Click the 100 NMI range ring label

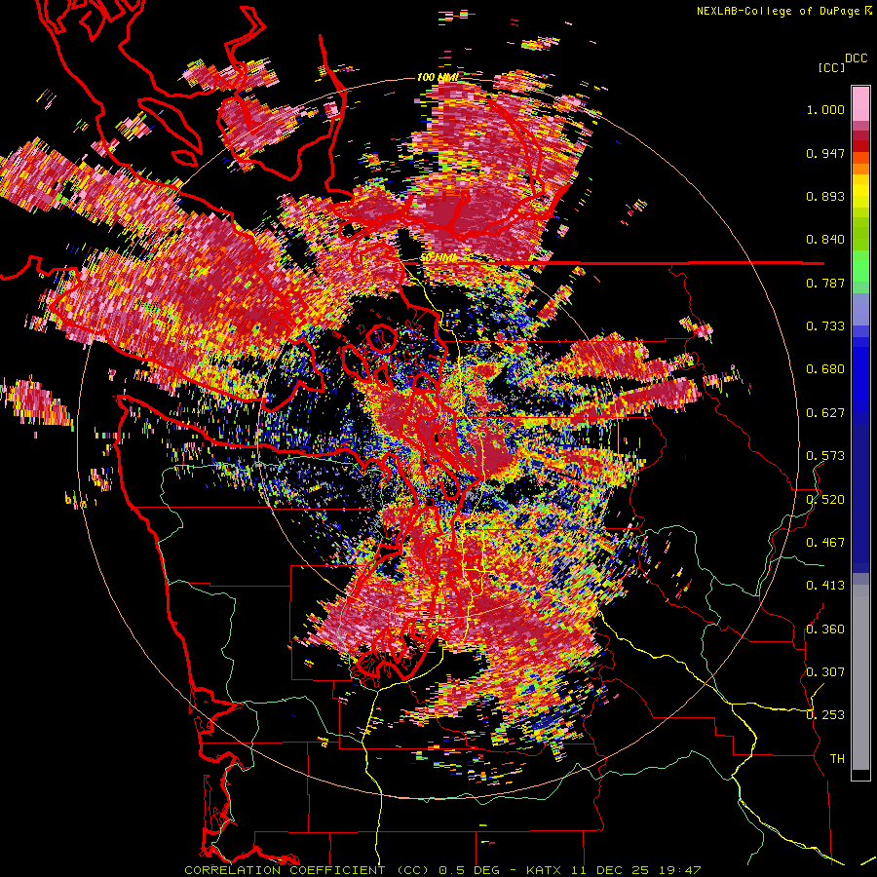tap(438, 77)
